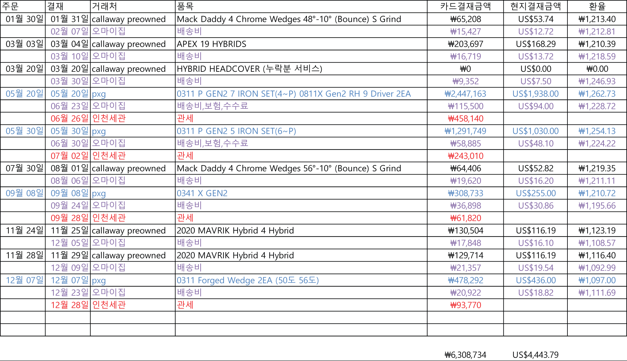Click the ₩2,447,163 card amount cell
This screenshot has width=627, height=361.
(465, 94)
